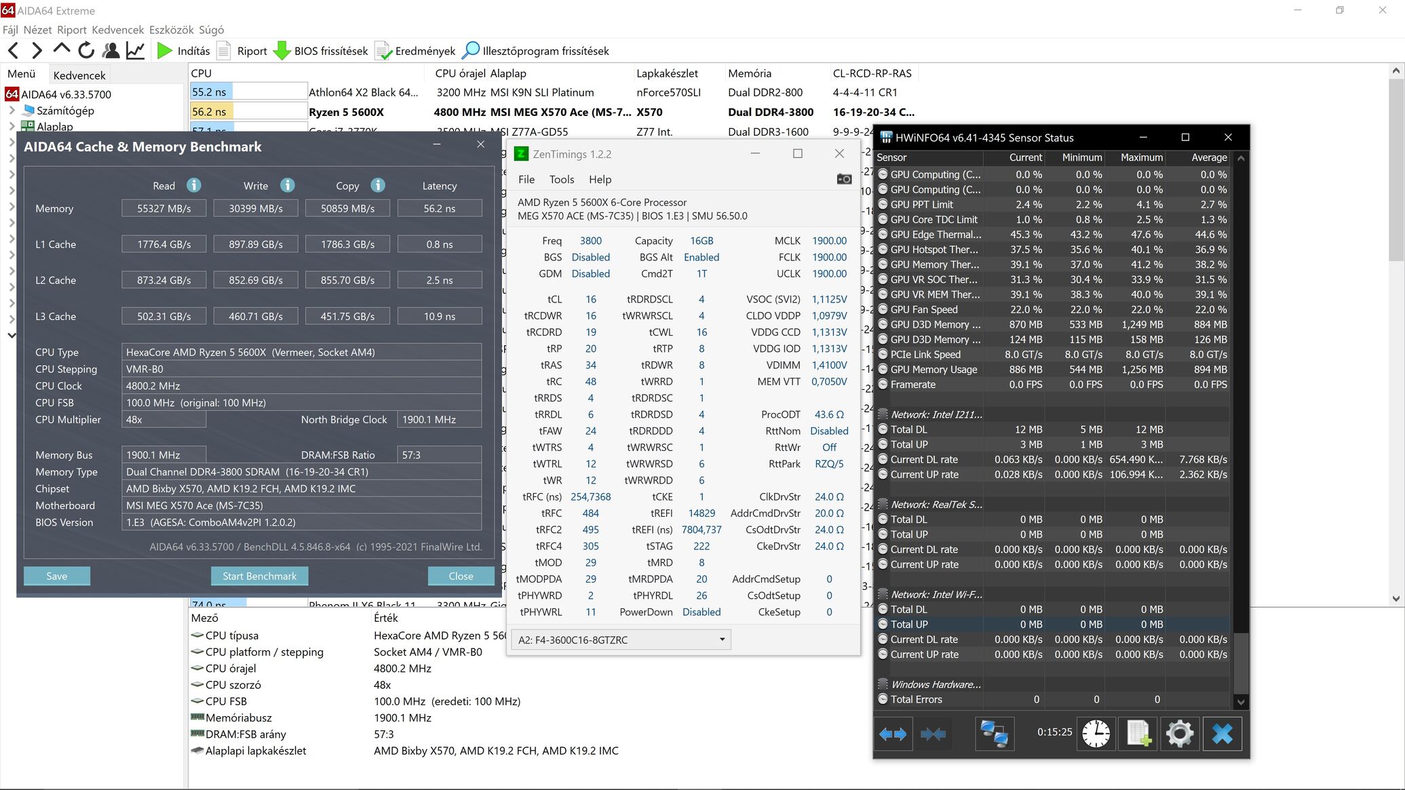The height and width of the screenshot is (790, 1405).
Task: Select the Total Errors sensor row
Action: pos(1053,699)
